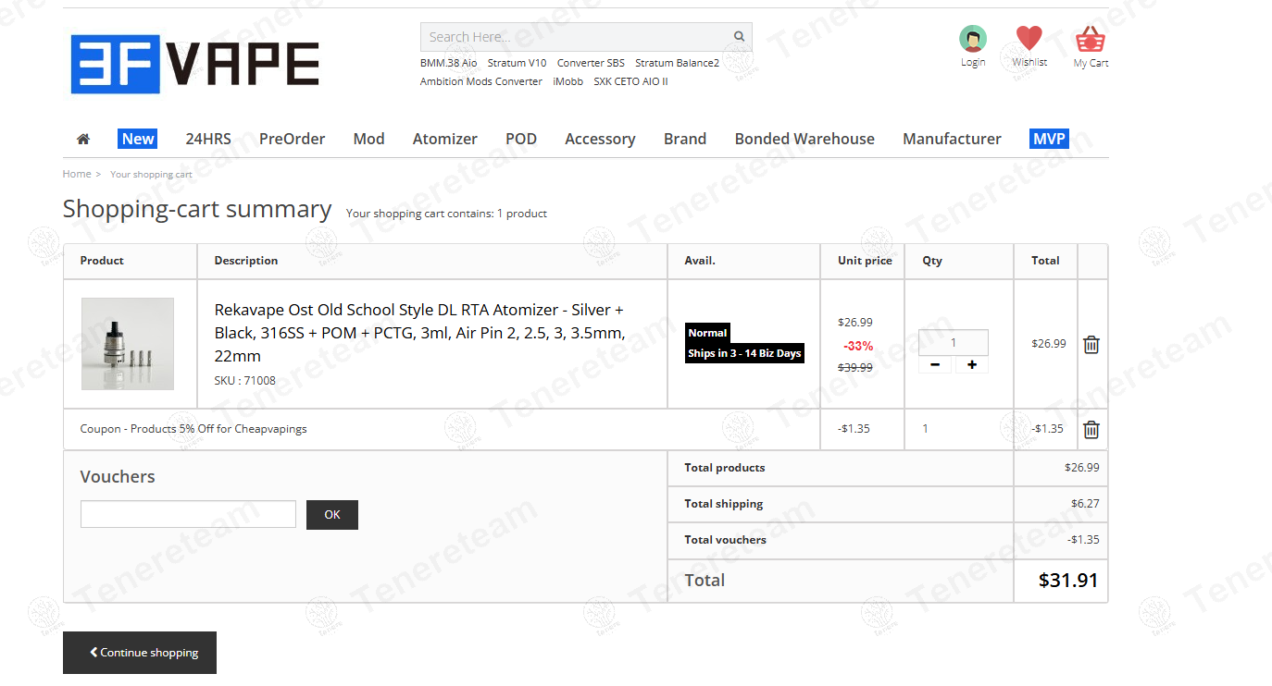Click the search magnifier icon
This screenshot has height=686, width=1272.
pyautogui.click(x=739, y=37)
